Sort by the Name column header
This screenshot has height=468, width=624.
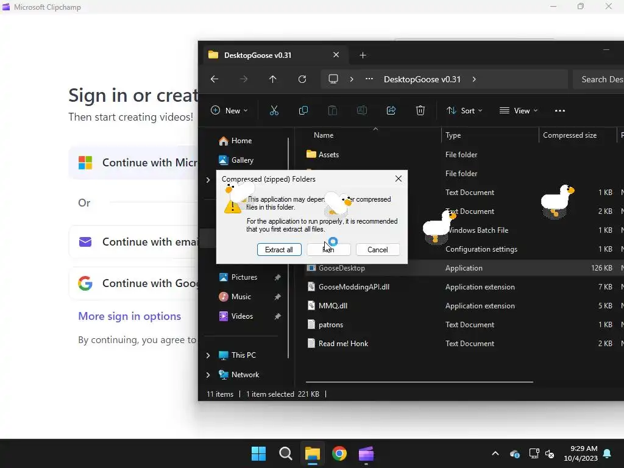324,135
